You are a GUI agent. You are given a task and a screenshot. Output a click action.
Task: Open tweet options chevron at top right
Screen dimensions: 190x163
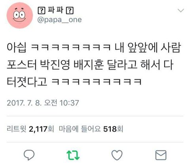coord(181,10)
